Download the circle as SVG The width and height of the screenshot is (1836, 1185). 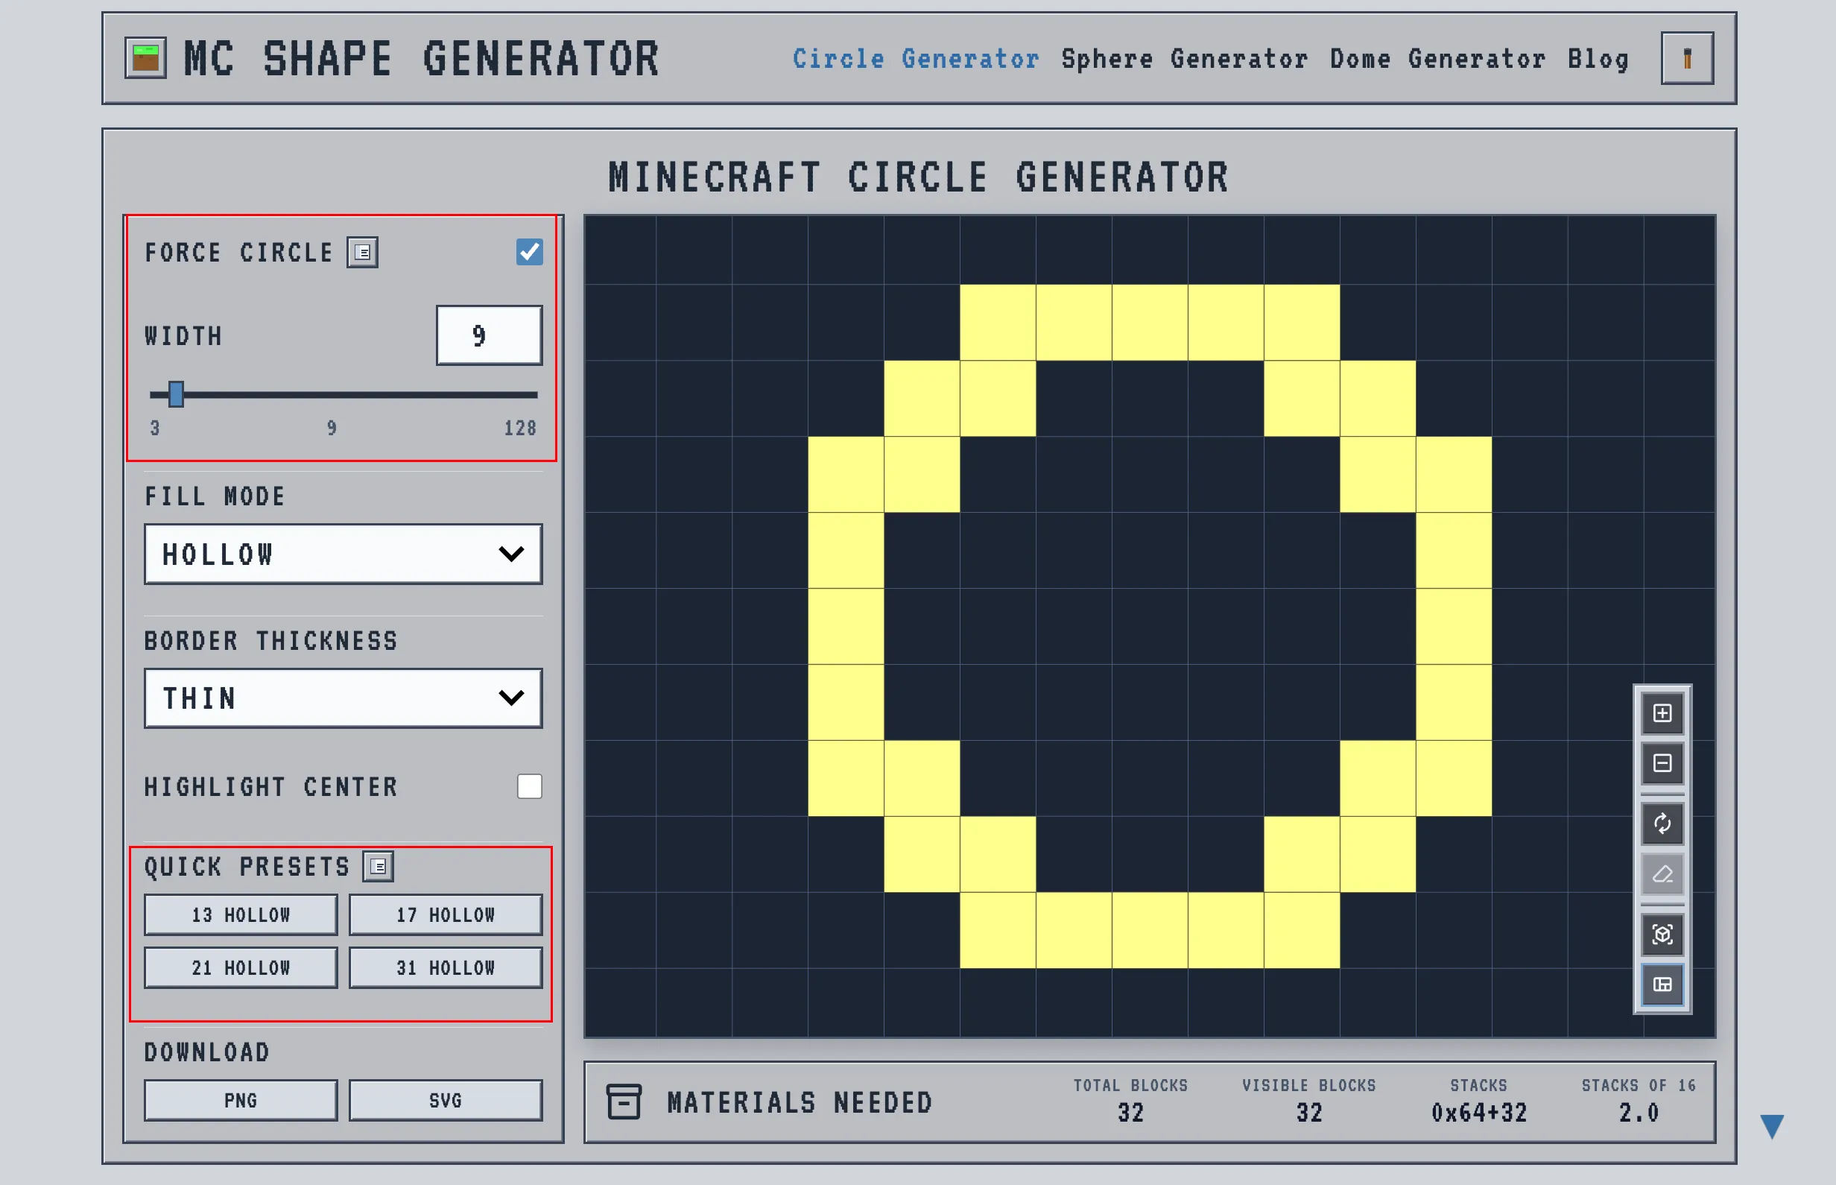tap(446, 1100)
